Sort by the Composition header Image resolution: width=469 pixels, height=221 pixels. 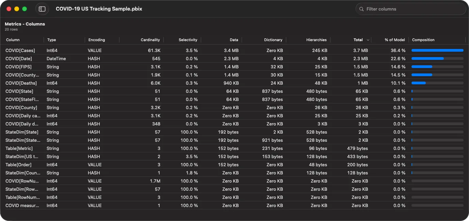[x=423, y=40]
